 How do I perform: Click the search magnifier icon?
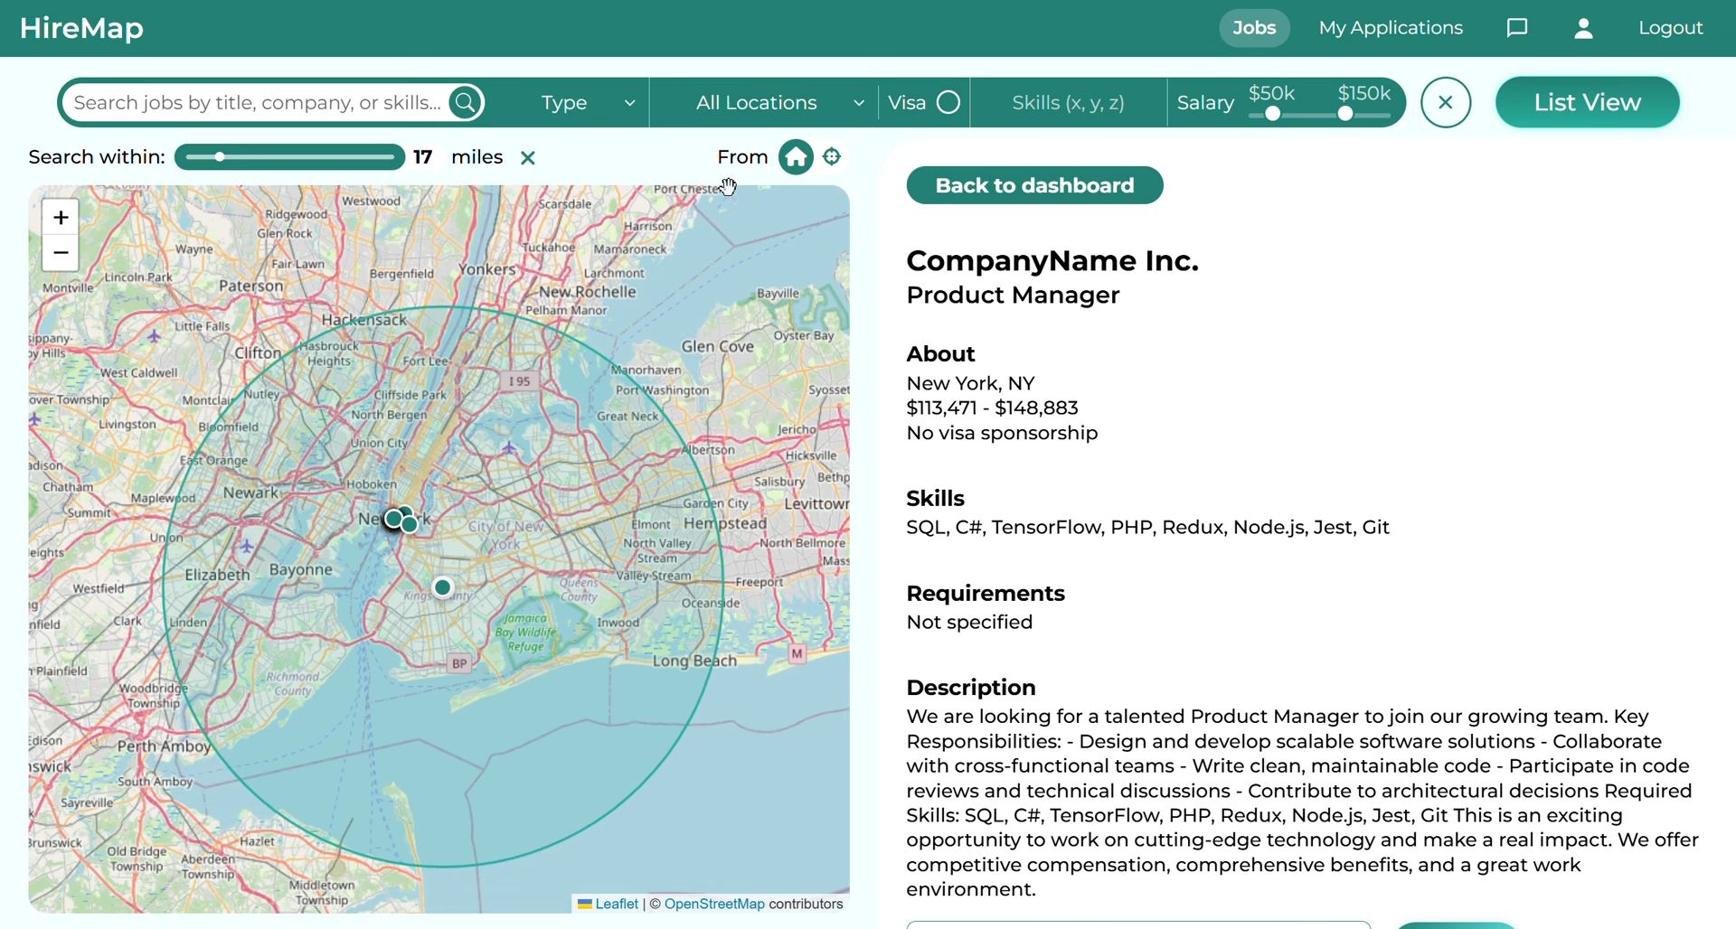point(466,103)
